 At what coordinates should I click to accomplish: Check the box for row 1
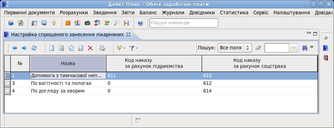(x=7, y=75)
